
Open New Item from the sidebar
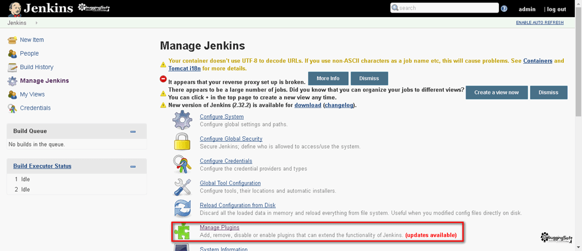(x=32, y=40)
